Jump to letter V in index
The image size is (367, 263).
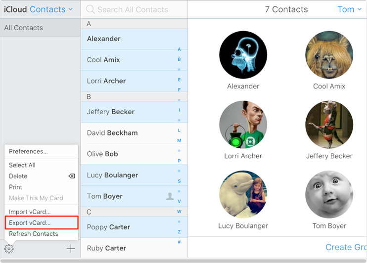[x=179, y=202]
